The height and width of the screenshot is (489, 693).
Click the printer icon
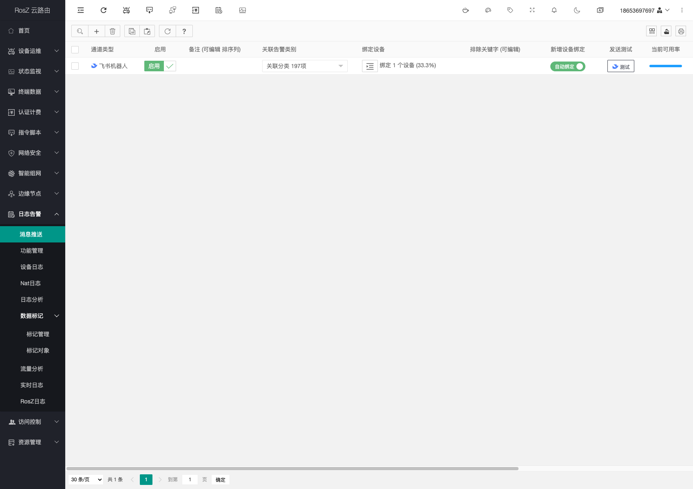pyautogui.click(x=681, y=31)
